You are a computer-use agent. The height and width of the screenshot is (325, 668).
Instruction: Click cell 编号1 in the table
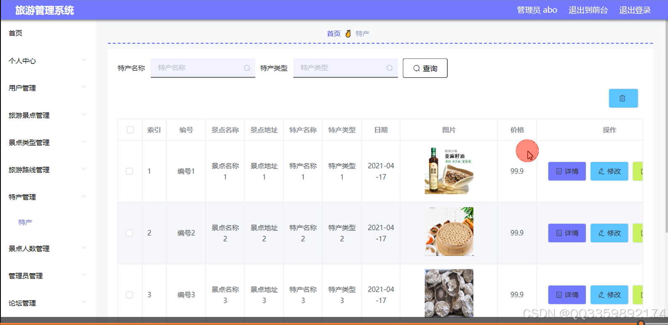pyautogui.click(x=186, y=171)
